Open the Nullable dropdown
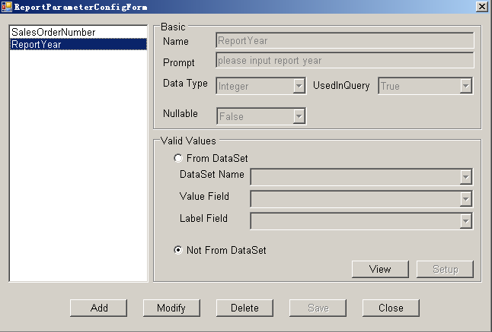 (x=299, y=116)
